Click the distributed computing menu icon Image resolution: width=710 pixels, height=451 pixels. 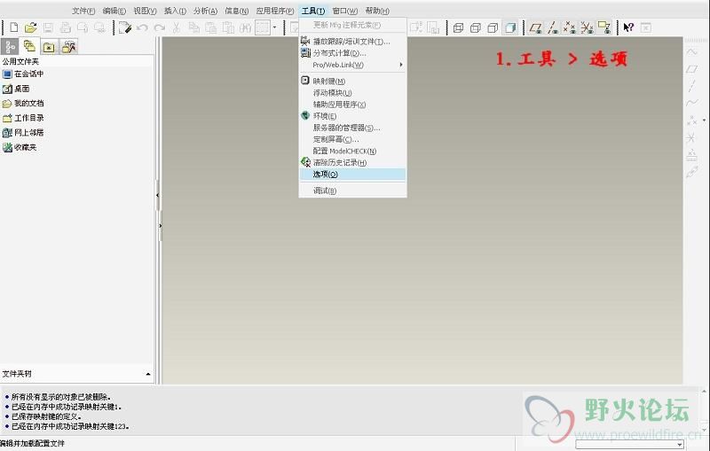tap(305, 53)
